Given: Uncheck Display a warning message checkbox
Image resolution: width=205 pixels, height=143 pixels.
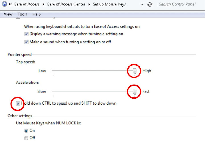Looking at the screenshot, I should coord(26,34).
